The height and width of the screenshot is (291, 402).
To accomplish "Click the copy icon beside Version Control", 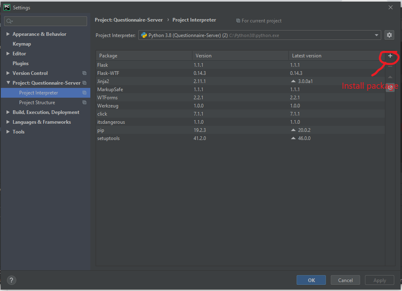I will tap(84, 73).
